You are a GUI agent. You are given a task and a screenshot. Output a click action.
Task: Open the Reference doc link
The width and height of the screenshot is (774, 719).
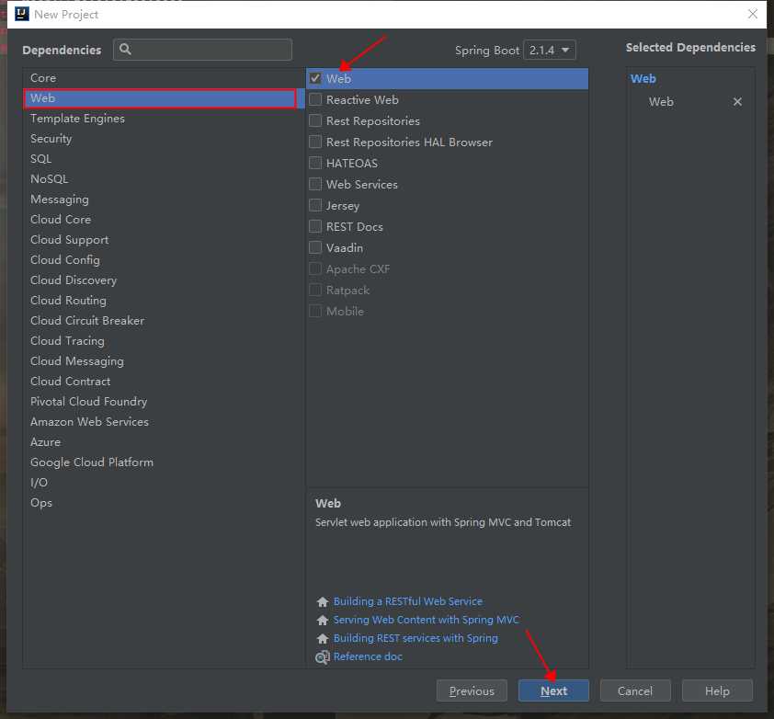click(x=368, y=656)
